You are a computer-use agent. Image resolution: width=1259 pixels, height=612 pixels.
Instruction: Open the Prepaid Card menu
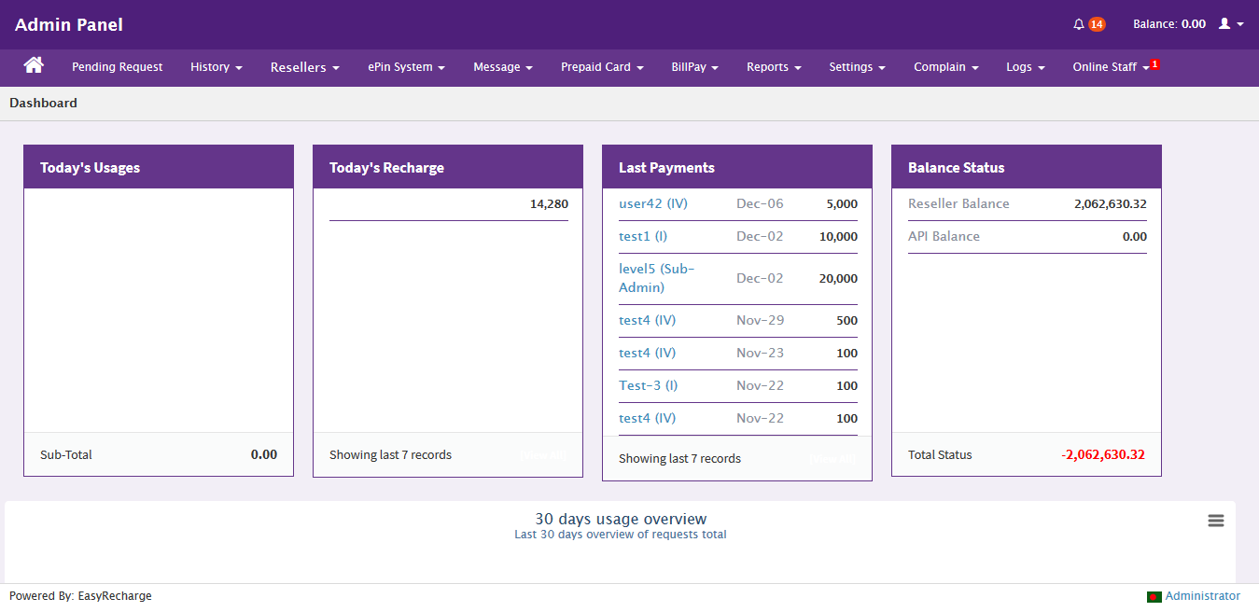[x=602, y=67]
